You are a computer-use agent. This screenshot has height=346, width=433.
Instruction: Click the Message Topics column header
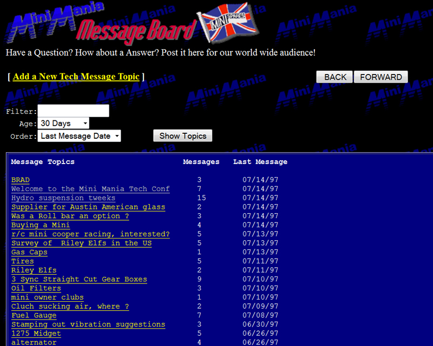point(43,162)
